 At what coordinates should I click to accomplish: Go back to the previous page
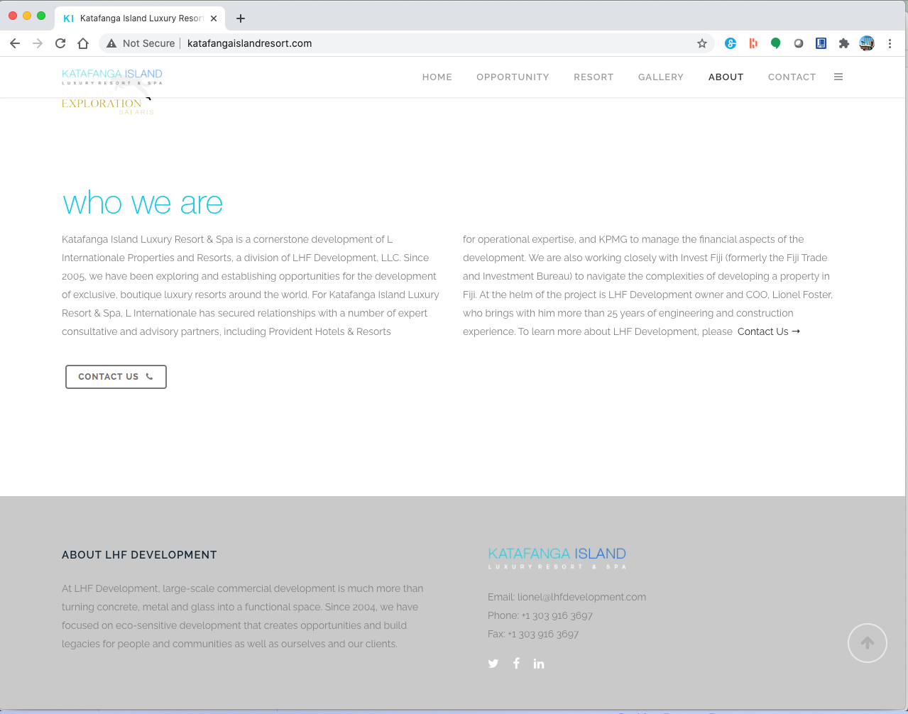pos(15,43)
